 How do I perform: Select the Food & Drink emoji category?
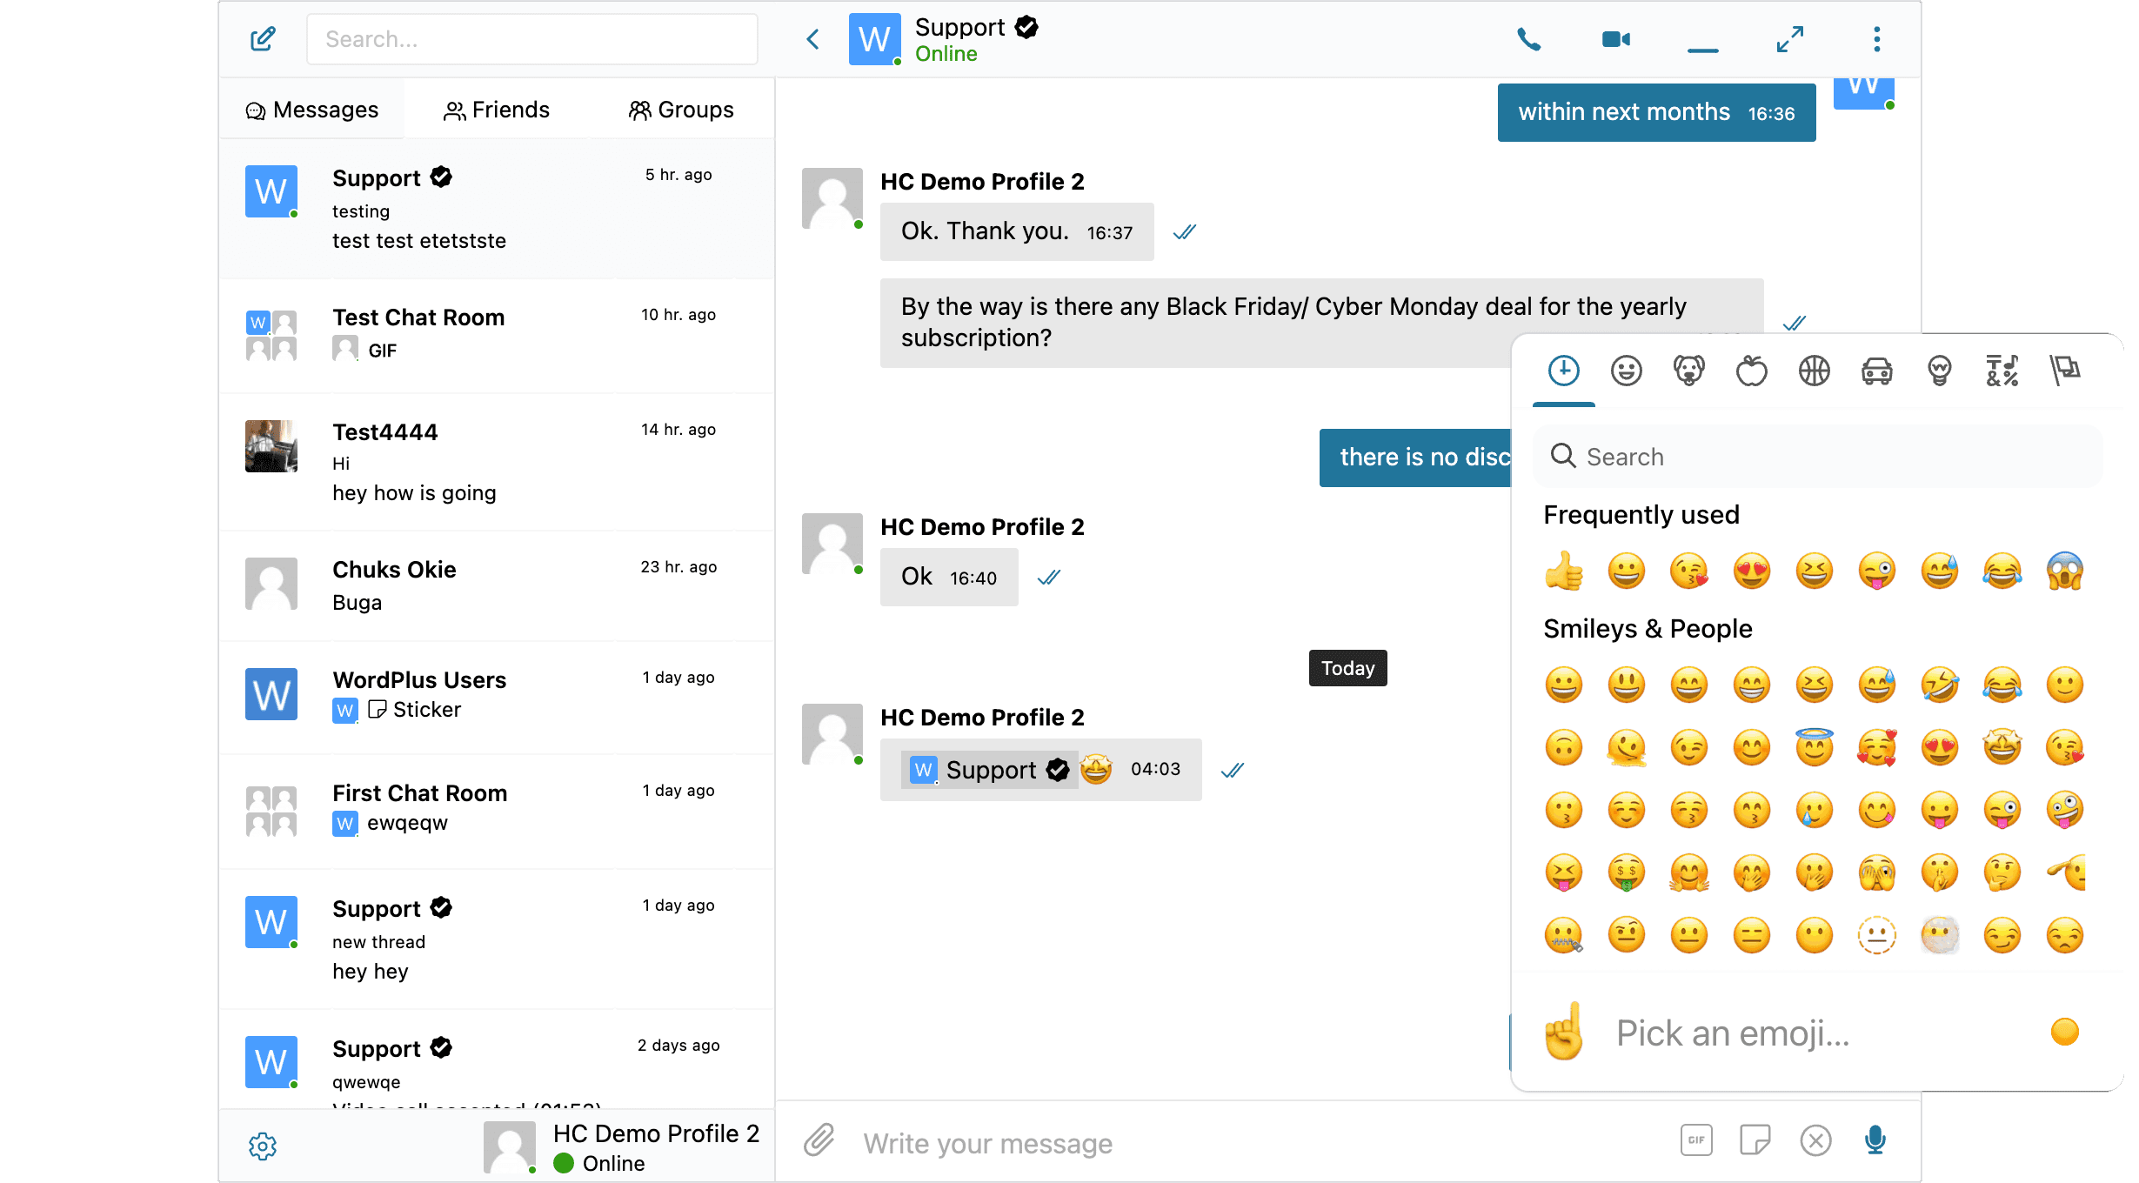1751,371
